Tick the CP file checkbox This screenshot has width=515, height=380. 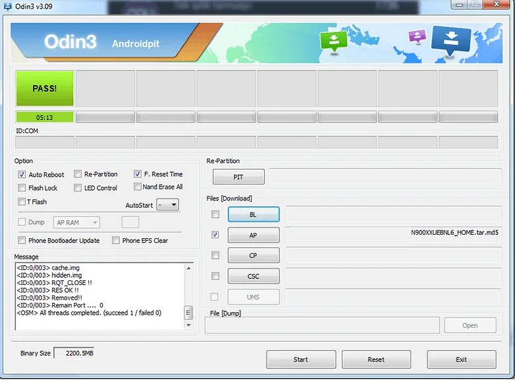tap(215, 255)
